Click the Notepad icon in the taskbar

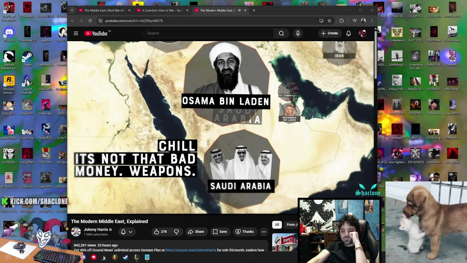pyautogui.click(x=147, y=258)
